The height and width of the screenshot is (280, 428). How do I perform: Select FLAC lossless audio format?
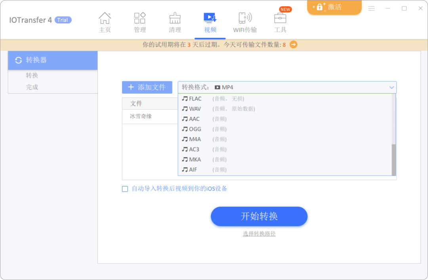[x=194, y=98]
